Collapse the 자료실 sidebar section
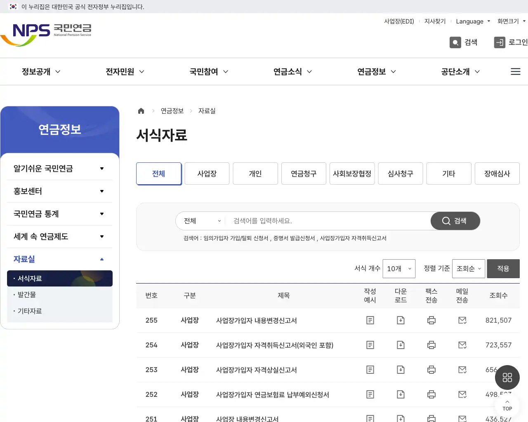This screenshot has width=528, height=422. tap(59, 259)
